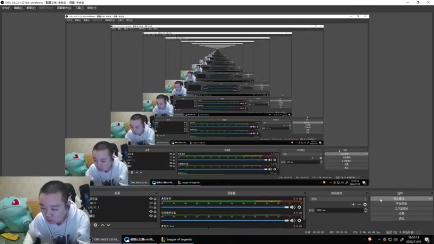Open the 帮助(H) Help menu
This screenshot has height=244, width=434.
point(92,8)
